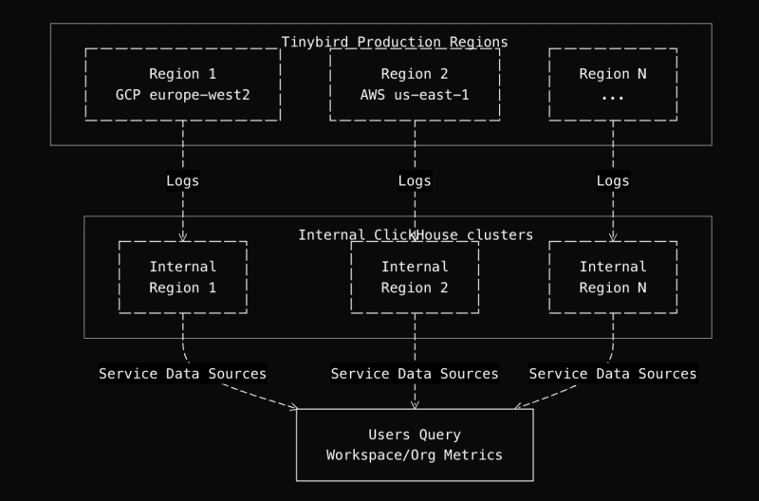Image resolution: width=759 pixels, height=501 pixels.
Task: Click the Users Query Workspace/Org Metrics box
Action: pos(415,445)
